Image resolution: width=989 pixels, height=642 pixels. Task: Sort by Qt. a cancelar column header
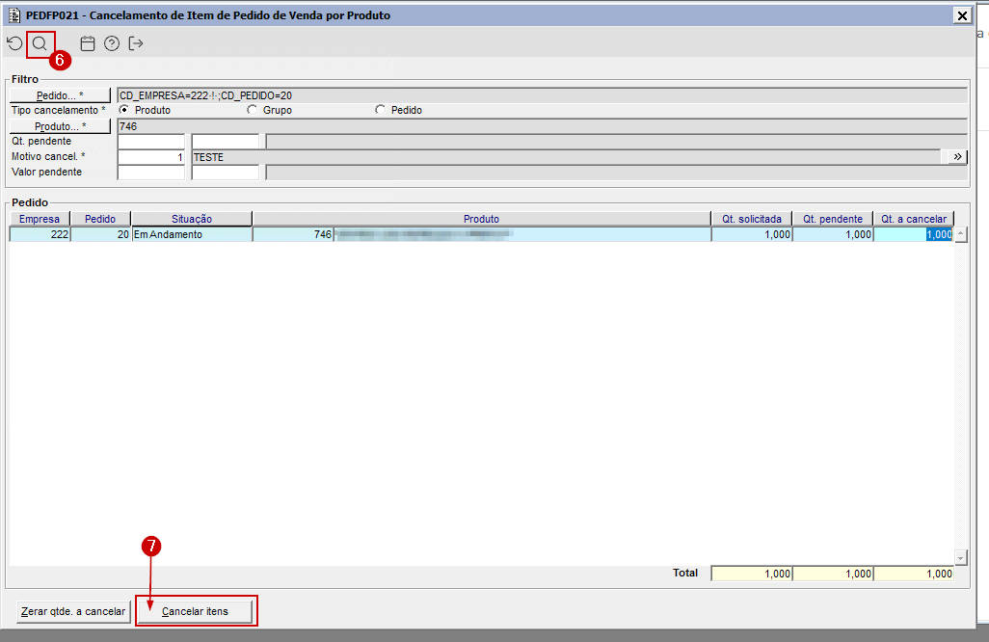tap(913, 219)
